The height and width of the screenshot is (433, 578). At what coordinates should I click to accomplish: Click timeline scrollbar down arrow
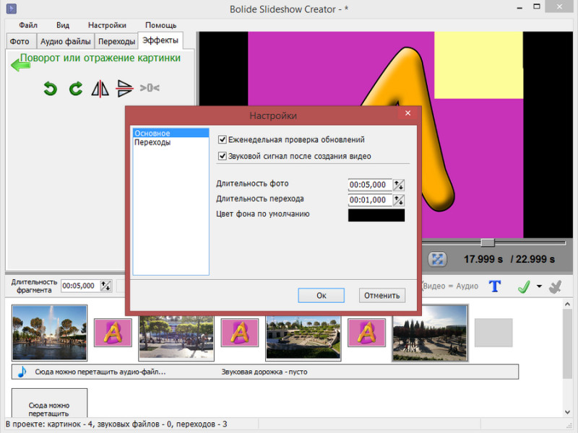click(x=567, y=412)
